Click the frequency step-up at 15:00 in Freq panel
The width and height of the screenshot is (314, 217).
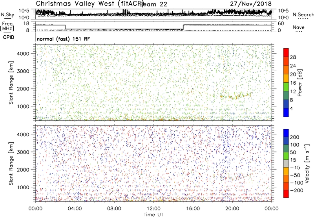point(183,27)
